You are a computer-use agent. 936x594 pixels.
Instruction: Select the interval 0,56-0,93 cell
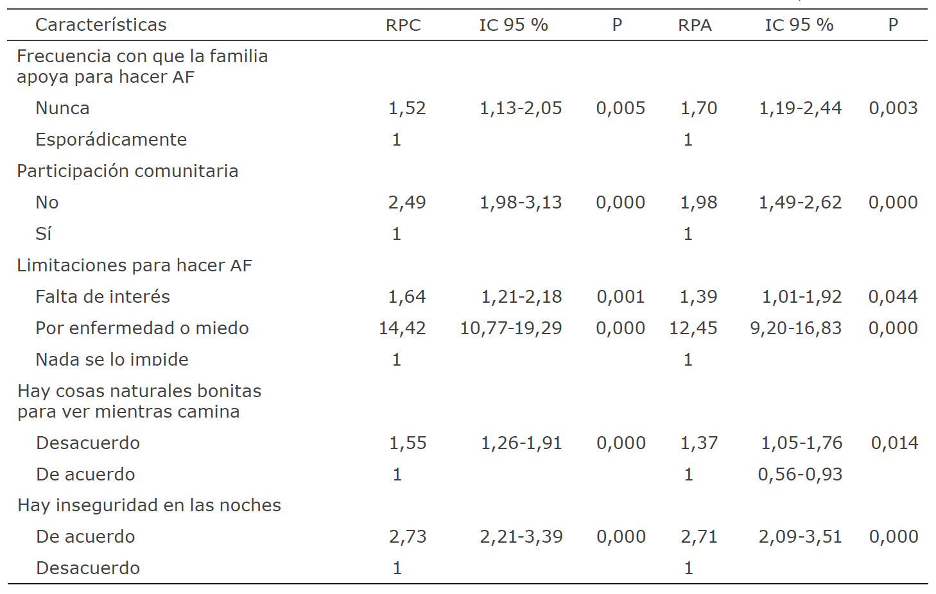(800, 475)
